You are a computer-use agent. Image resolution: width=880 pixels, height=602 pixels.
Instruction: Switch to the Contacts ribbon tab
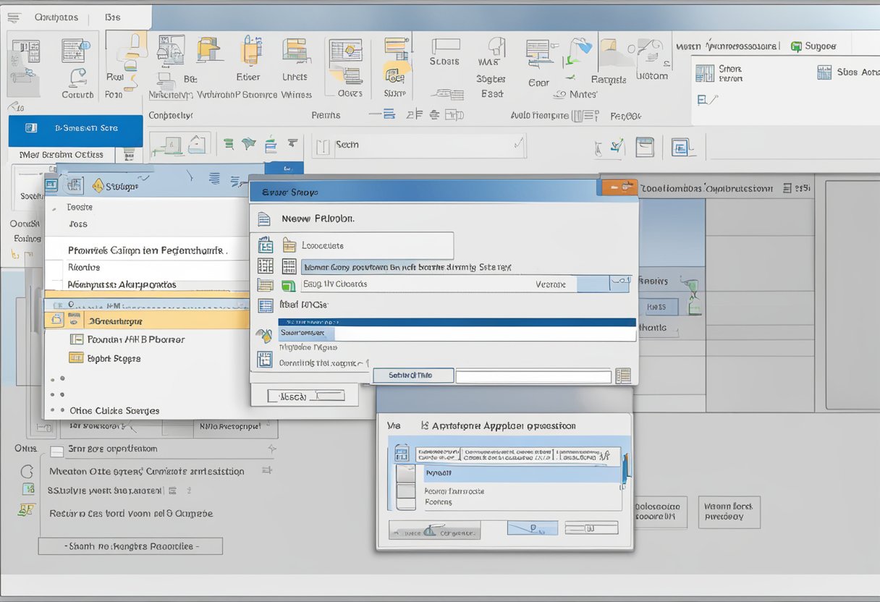point(56,16)
